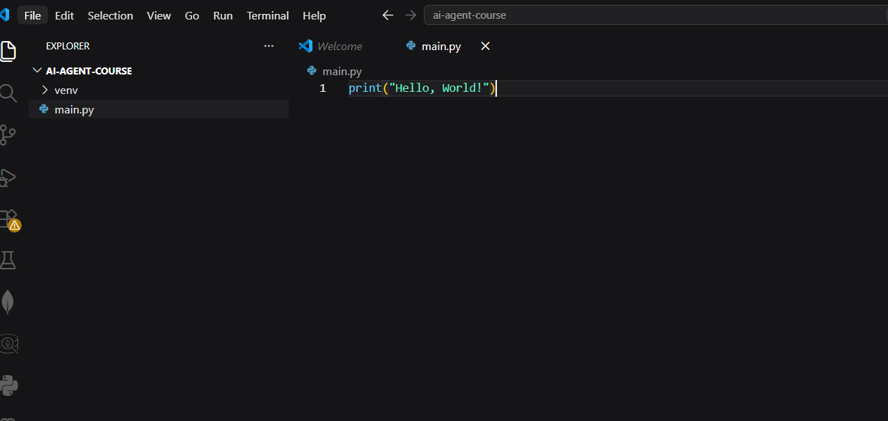Screen dimensions: 888x421
Task: Open the MongoDB leaf view
Action: 8,302
